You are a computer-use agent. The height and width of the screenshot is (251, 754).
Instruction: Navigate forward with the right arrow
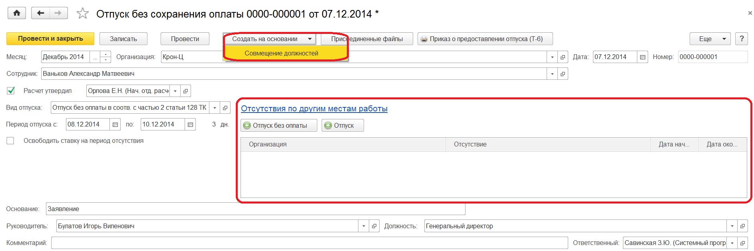[x=58, y=13]
